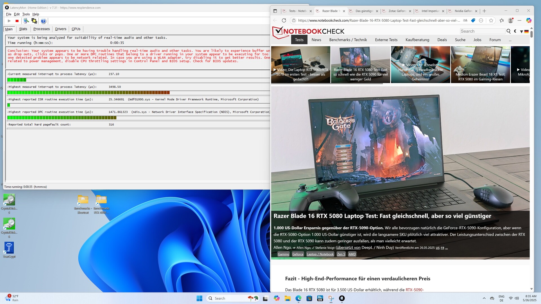The width and height of the screenshot is (541, 304).
Task: Switch to 'Intel Imperium' browser tab
Action: [430, 11]
